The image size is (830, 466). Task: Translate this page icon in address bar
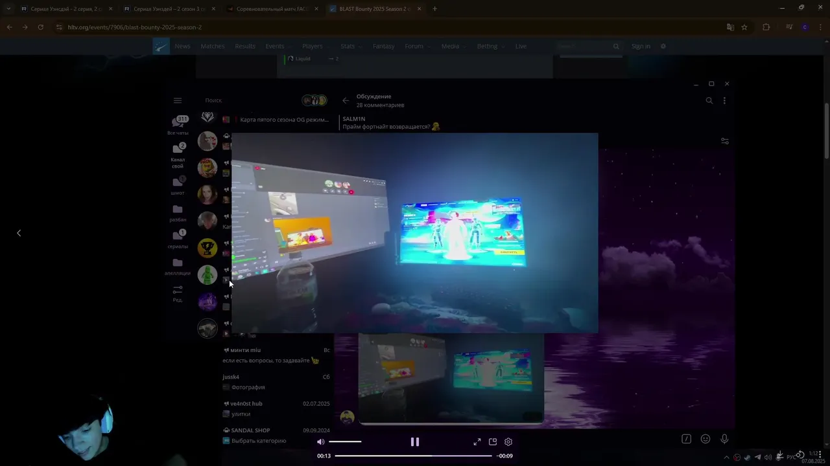(730, 27)
